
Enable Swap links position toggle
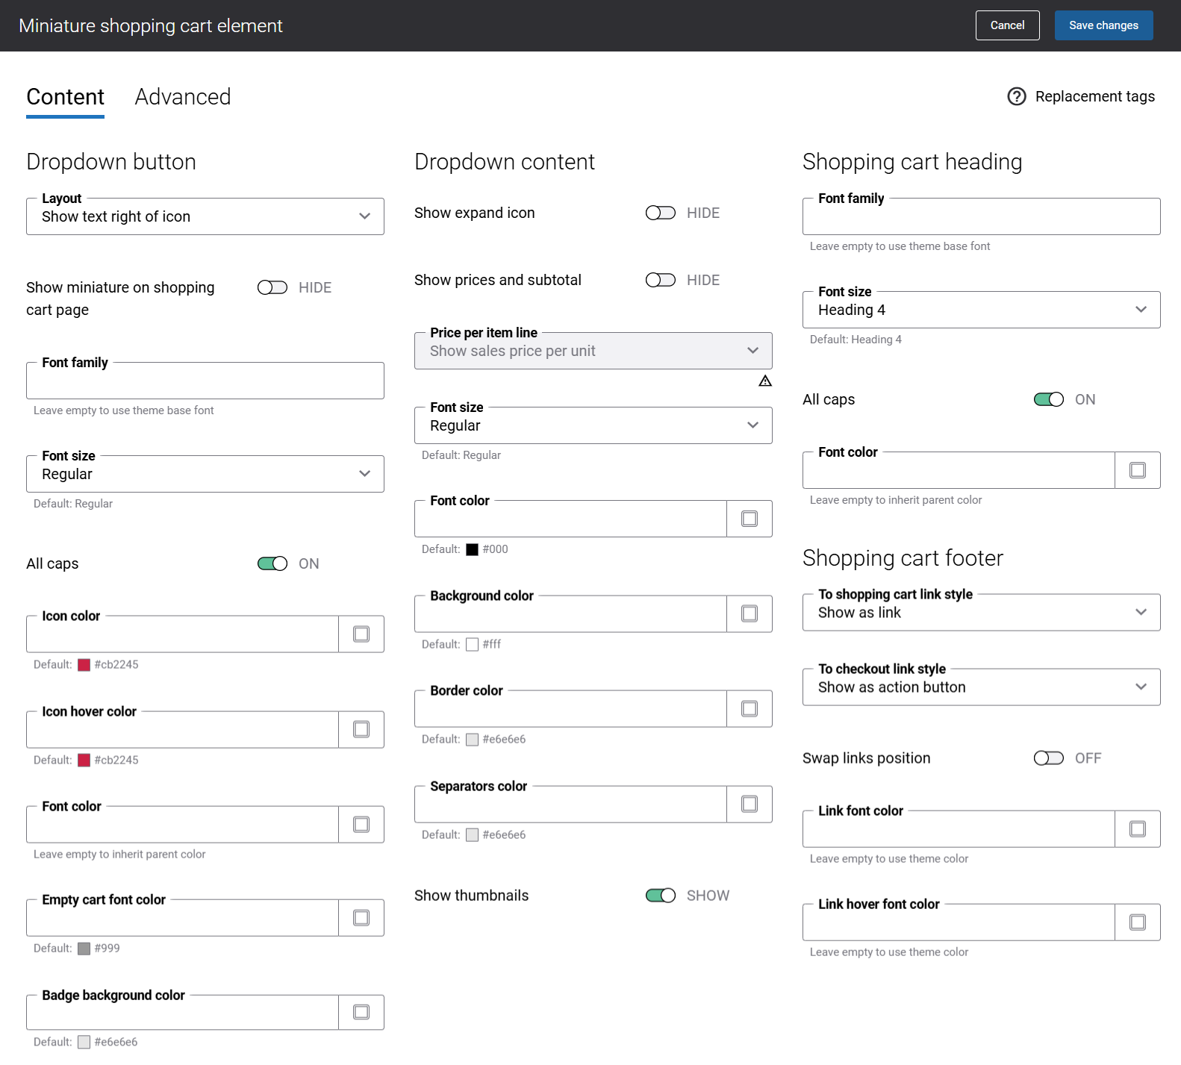coord(1049,758)
